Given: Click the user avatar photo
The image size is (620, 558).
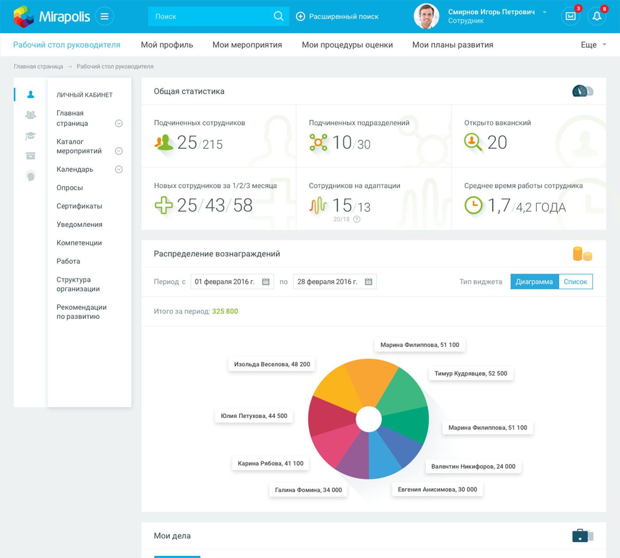Looking at the screenshot, I should 426,16.
